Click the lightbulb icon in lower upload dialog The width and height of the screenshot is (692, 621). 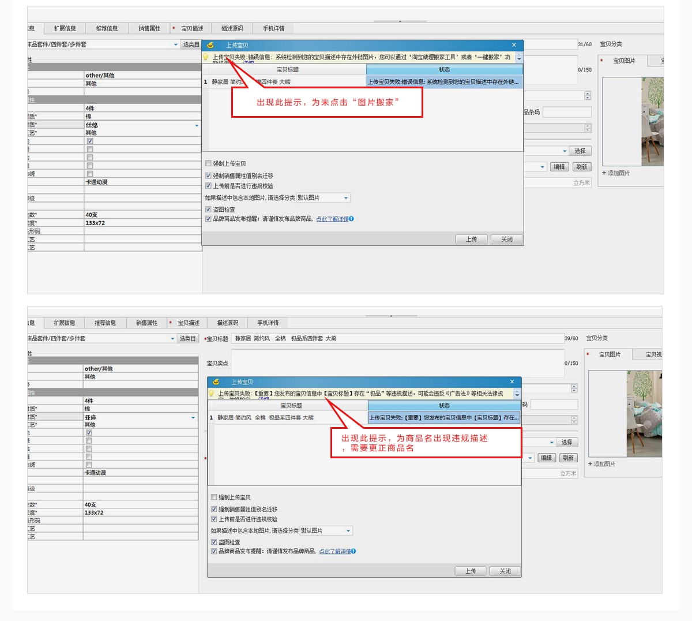211,394
